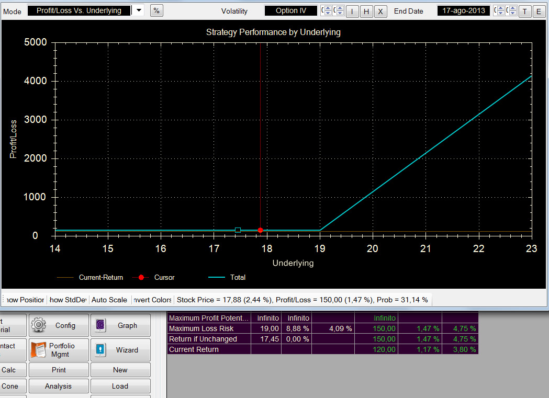Click the Load button
Screen dimensions: 549x398
[120, 386]
